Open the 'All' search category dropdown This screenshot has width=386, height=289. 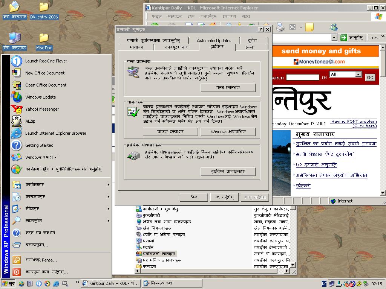358,75
